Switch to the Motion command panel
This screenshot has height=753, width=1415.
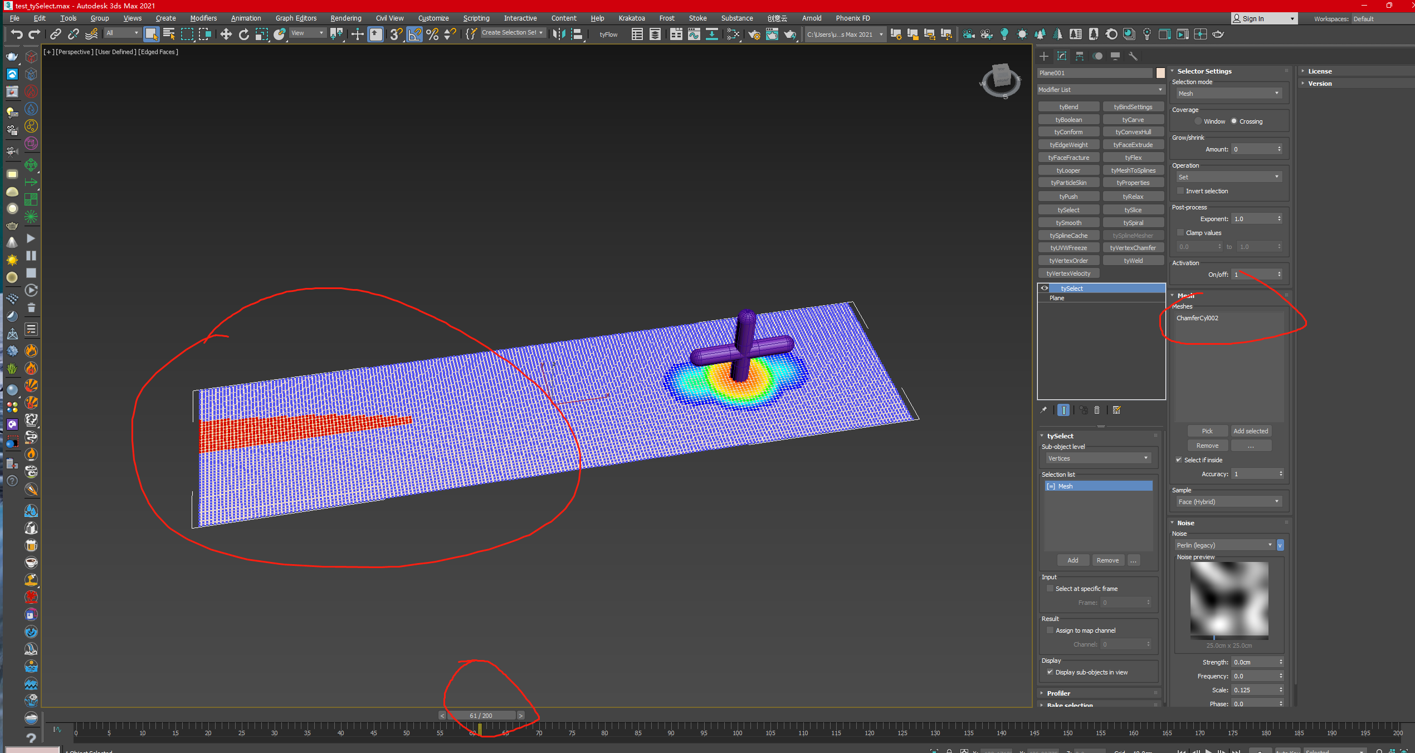(1097, 56)
